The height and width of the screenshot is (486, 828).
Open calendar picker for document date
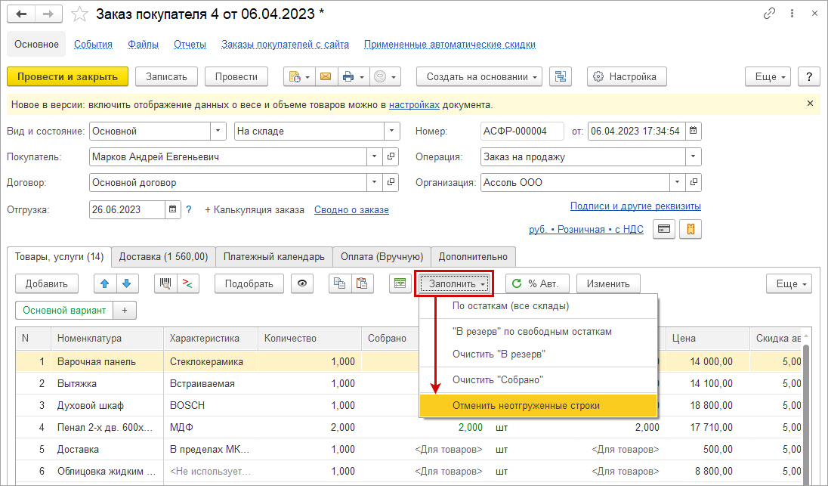click(x=694, y=131)
